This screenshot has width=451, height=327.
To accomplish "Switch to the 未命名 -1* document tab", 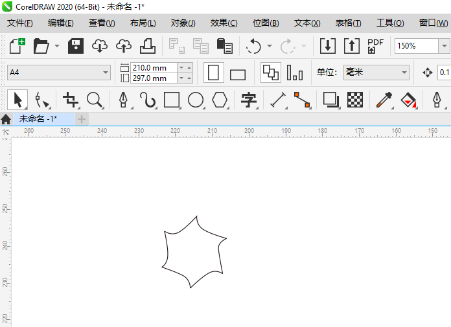I will [x=43, y=119].
